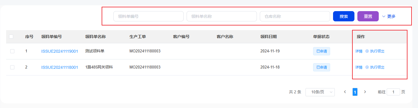Open the 10条/页 page size dropdown
This screenshot has height=108, width=418.
pyautogui.click(x=320, y=92)
